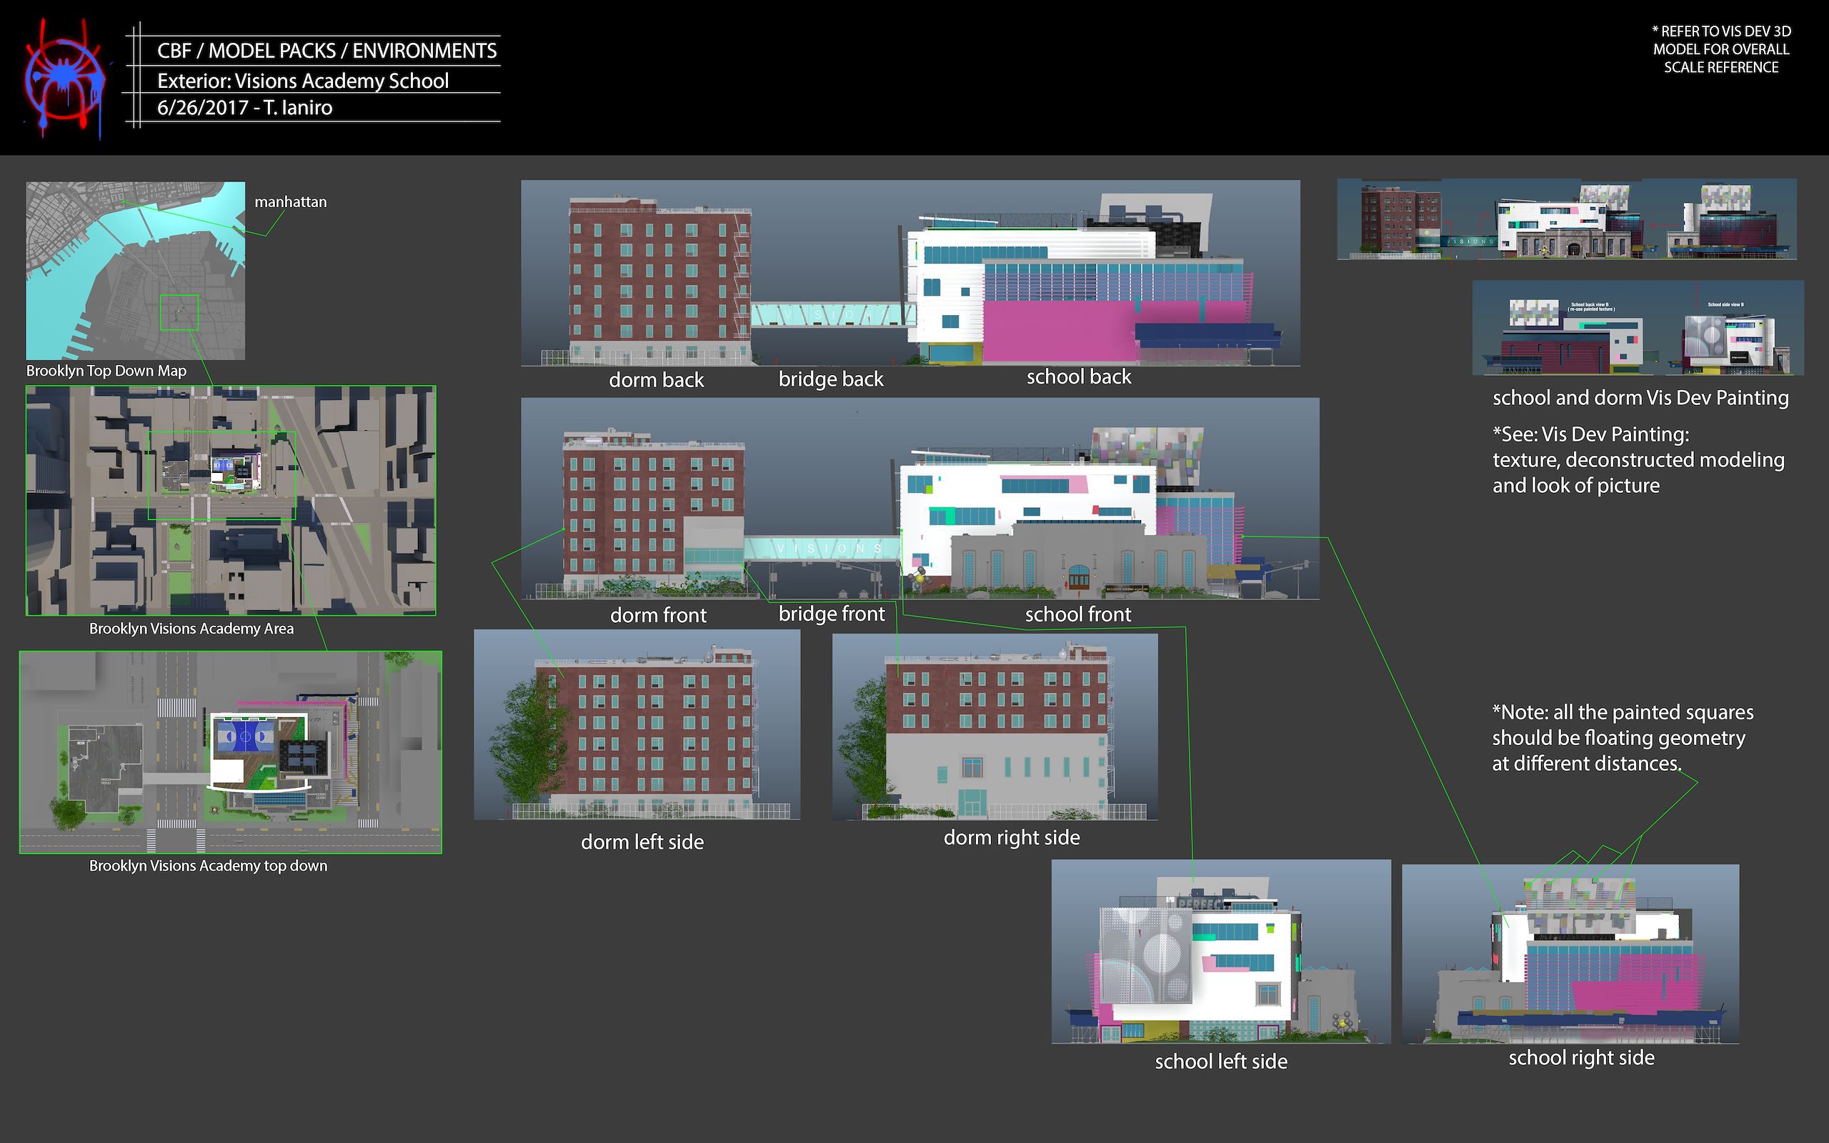1829x1143 pixels.
Task: Click the 'bridge front' label text
Action: click(x=832, y=614)
